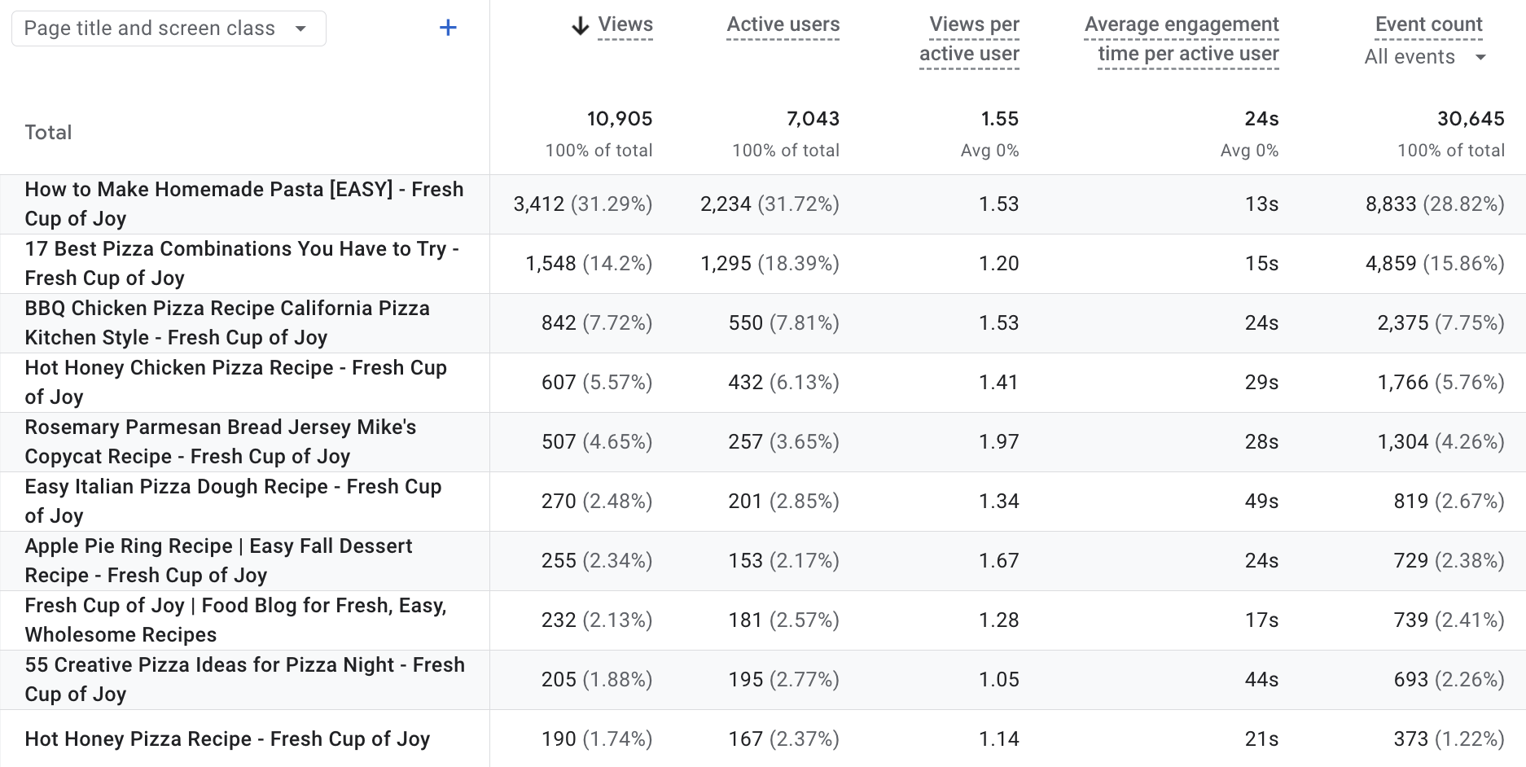The width and height of the screenshot is (1526, 767).
Task: Click the plus icon to add dimension
Action: pyautogui.click(x=448, y=28)
